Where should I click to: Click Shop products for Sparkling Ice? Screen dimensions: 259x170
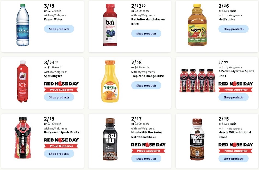(x=59, y=97)
